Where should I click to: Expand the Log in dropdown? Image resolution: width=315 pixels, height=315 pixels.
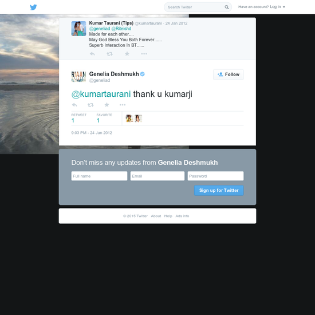coord(277,7)
